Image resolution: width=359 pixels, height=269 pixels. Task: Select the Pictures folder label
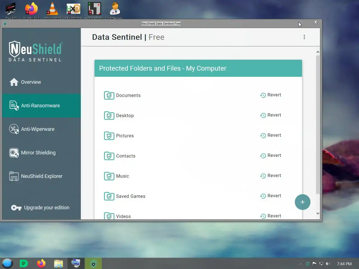(125, 136)
